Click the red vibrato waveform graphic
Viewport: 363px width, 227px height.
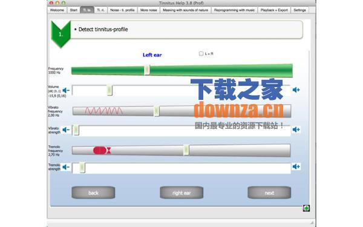[103, 111]
